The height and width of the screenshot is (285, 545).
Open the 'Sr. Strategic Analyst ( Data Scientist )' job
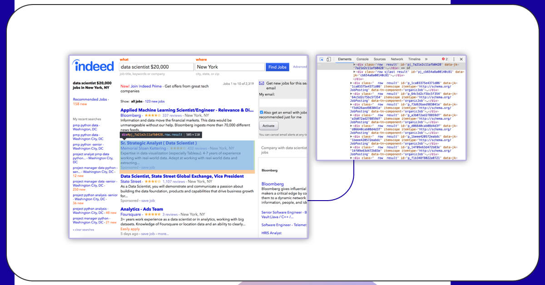159,143
